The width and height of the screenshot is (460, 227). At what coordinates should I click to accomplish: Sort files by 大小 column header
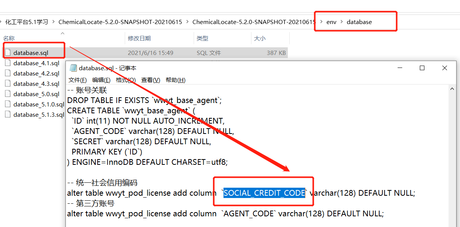pos(260,38)
